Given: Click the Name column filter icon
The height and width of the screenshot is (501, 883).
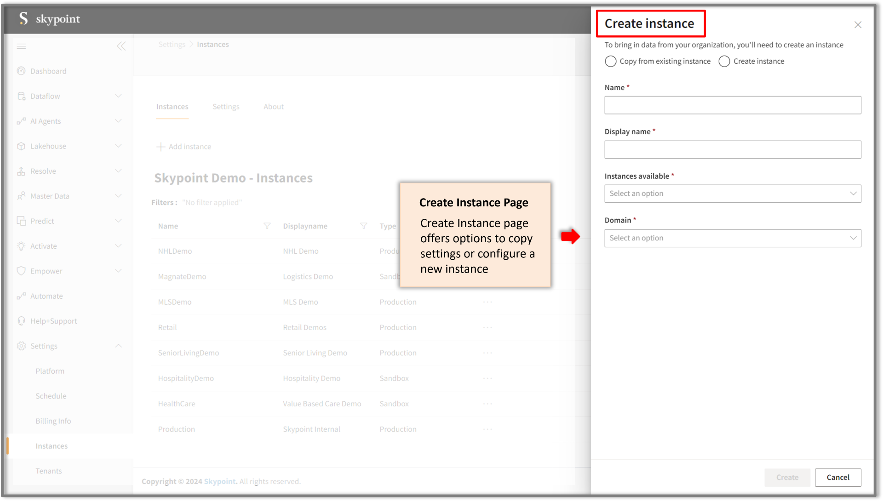Looking at the screenshot, I should click(x=267, y=226).
